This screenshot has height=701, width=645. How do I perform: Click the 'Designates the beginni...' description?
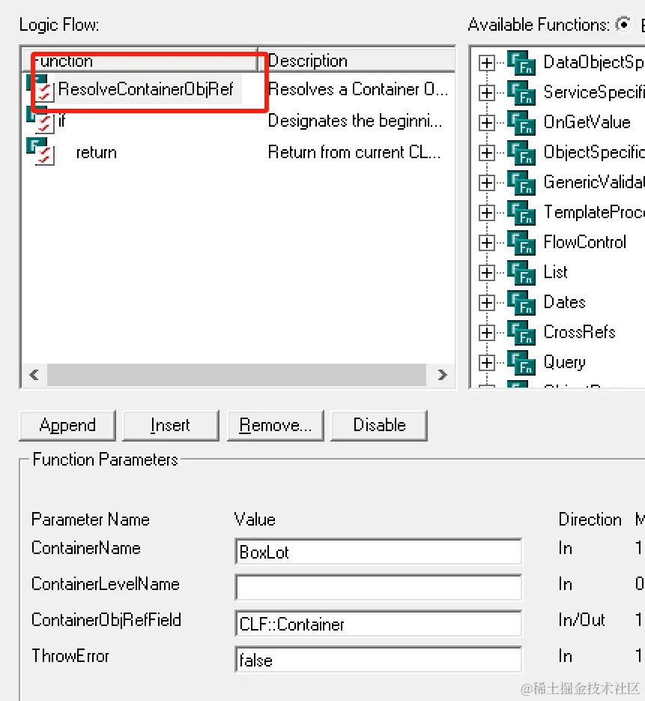coord(355,121)
